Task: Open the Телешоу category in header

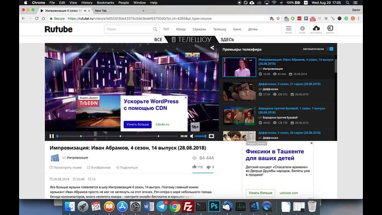Action: point(220,29)
